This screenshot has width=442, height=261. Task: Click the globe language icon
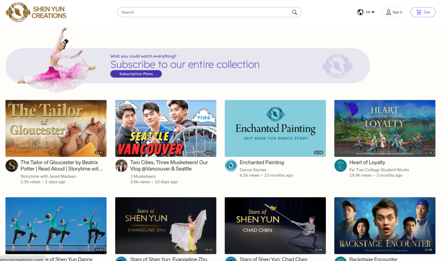click(x=360, y=12)
